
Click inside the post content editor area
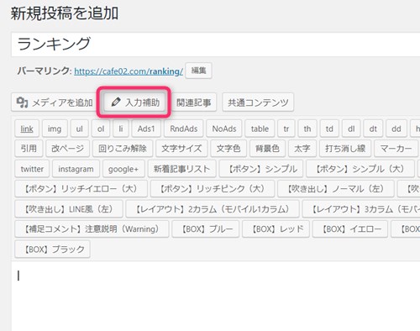pos(216,297)
